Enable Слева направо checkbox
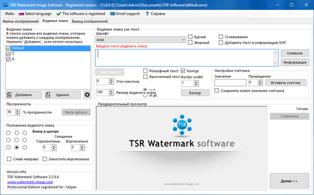Viewport: 314px width, 195px height. tap(9, 159)
